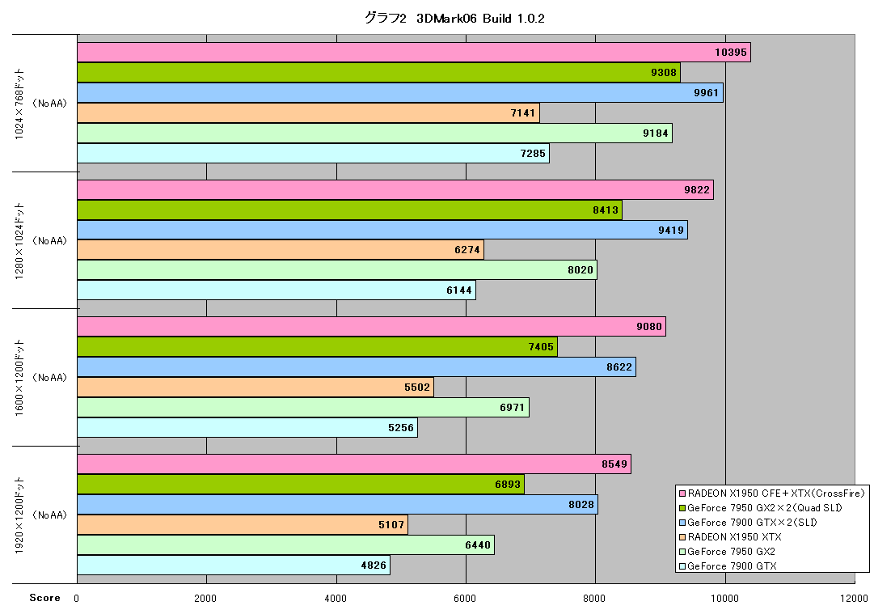Image resolution: width=874 pixels, height=610 pixels.
Task: Click the bar value 8622
Action: click(619, 367)
